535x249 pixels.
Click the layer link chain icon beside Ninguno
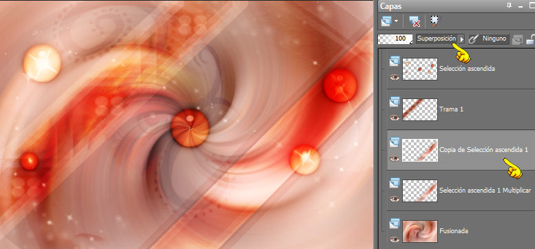[x=473, y=39]
